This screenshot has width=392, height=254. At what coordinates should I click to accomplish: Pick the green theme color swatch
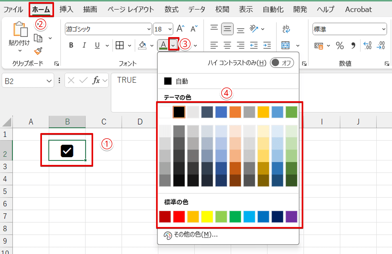coord(292,112)
